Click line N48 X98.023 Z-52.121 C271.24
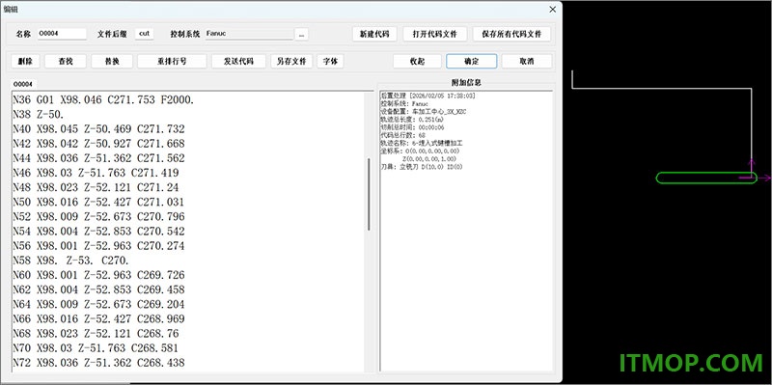This screenshot has width=772, height=385. click(x=96, y=187)
